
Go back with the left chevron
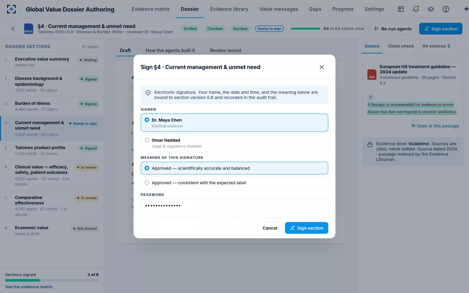coord(13,29)
